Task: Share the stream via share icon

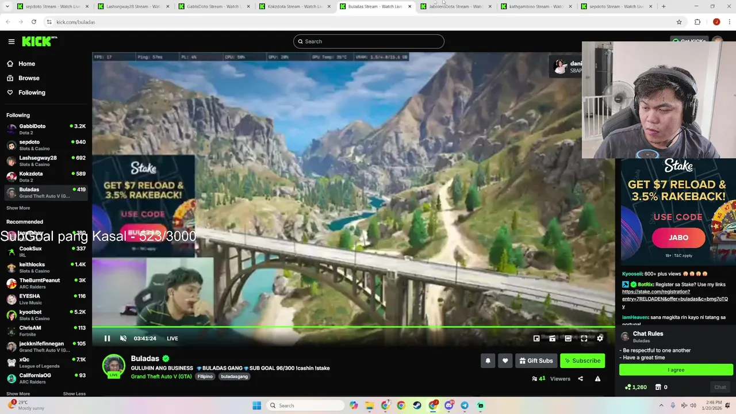Action: (580, 378)
